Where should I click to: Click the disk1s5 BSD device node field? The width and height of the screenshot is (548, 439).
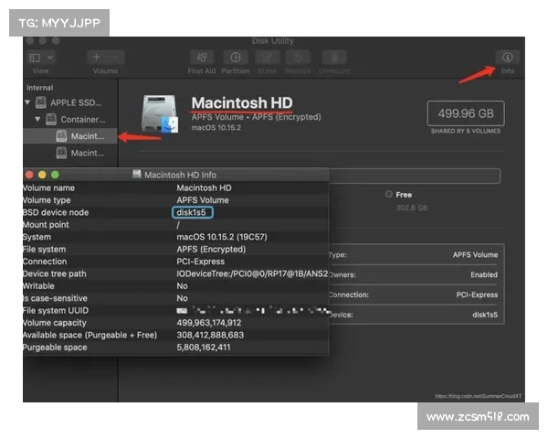click(194, 212)
